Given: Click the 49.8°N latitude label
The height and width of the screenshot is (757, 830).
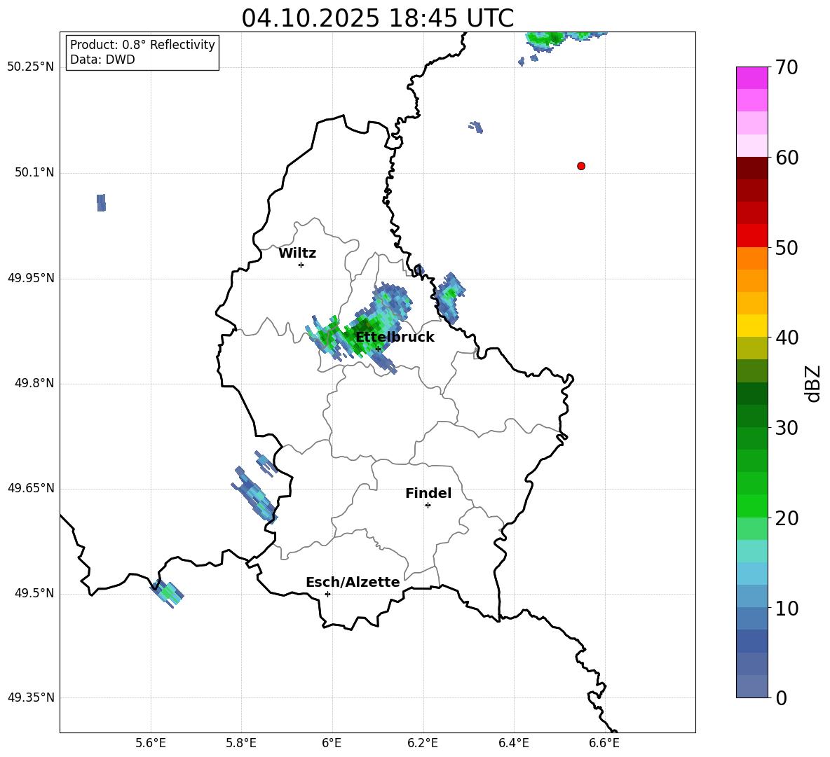Looking at the screenshot, I should tap(35, 383).
